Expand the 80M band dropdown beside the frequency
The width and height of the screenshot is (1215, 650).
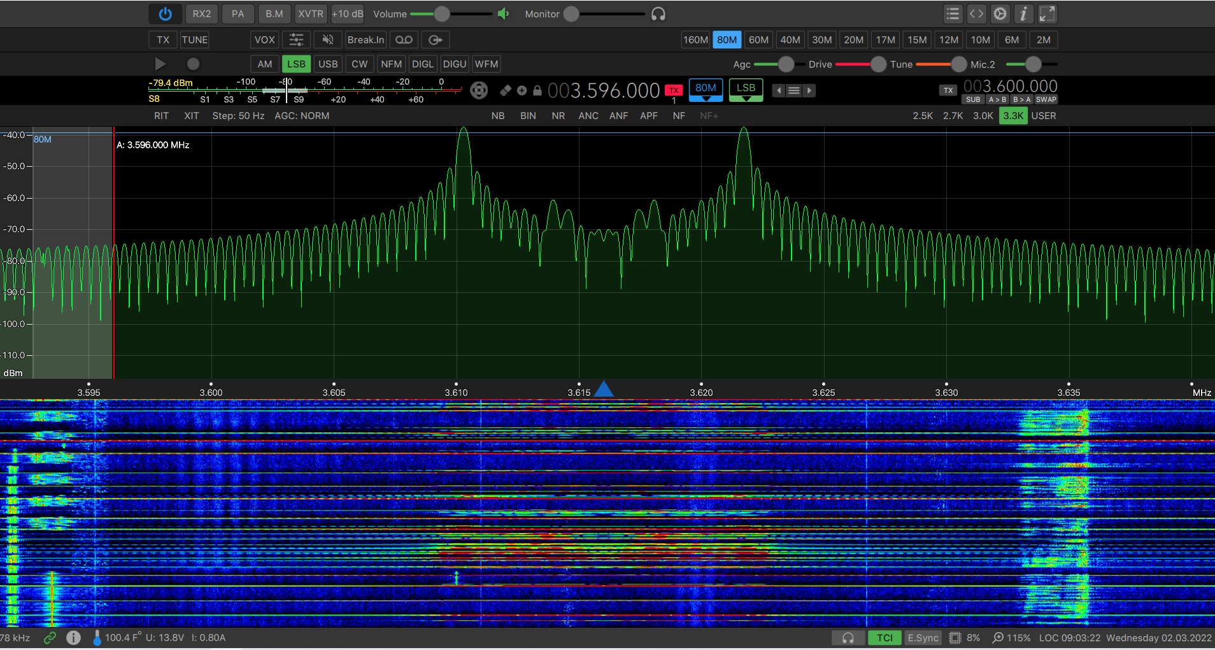point(706,90)
